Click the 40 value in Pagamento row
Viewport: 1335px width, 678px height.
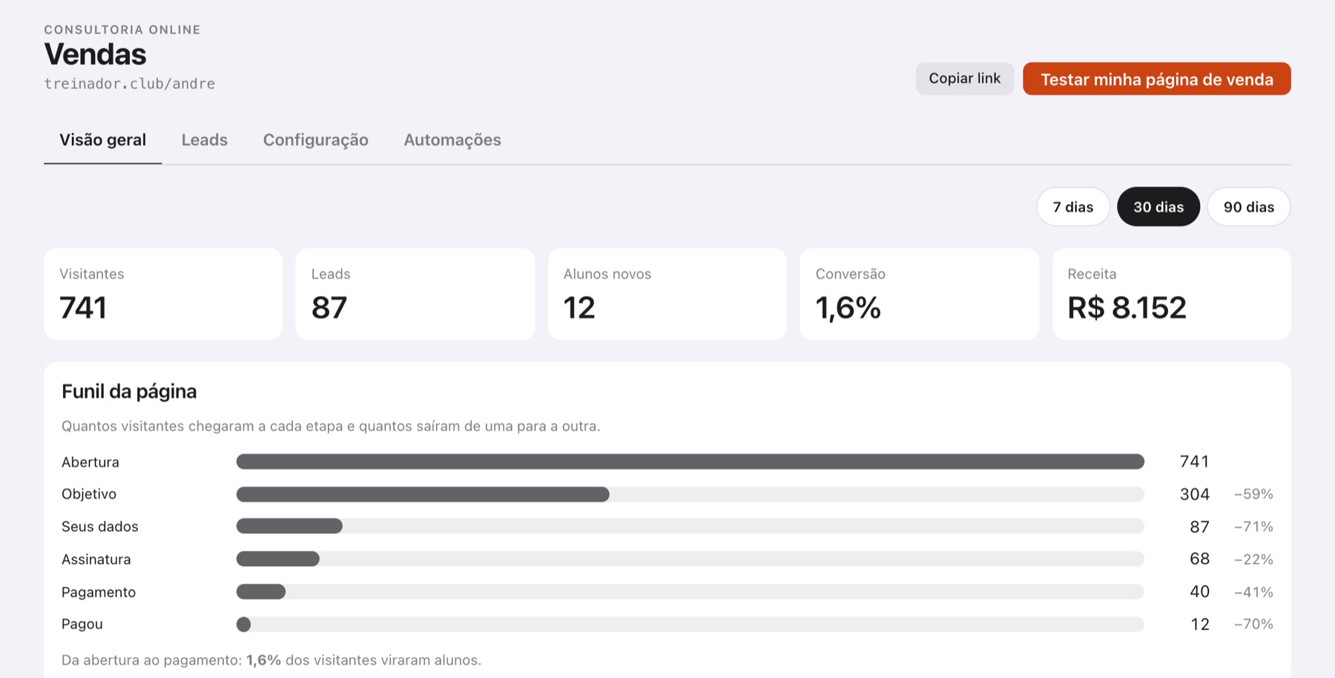[1200, 591]
